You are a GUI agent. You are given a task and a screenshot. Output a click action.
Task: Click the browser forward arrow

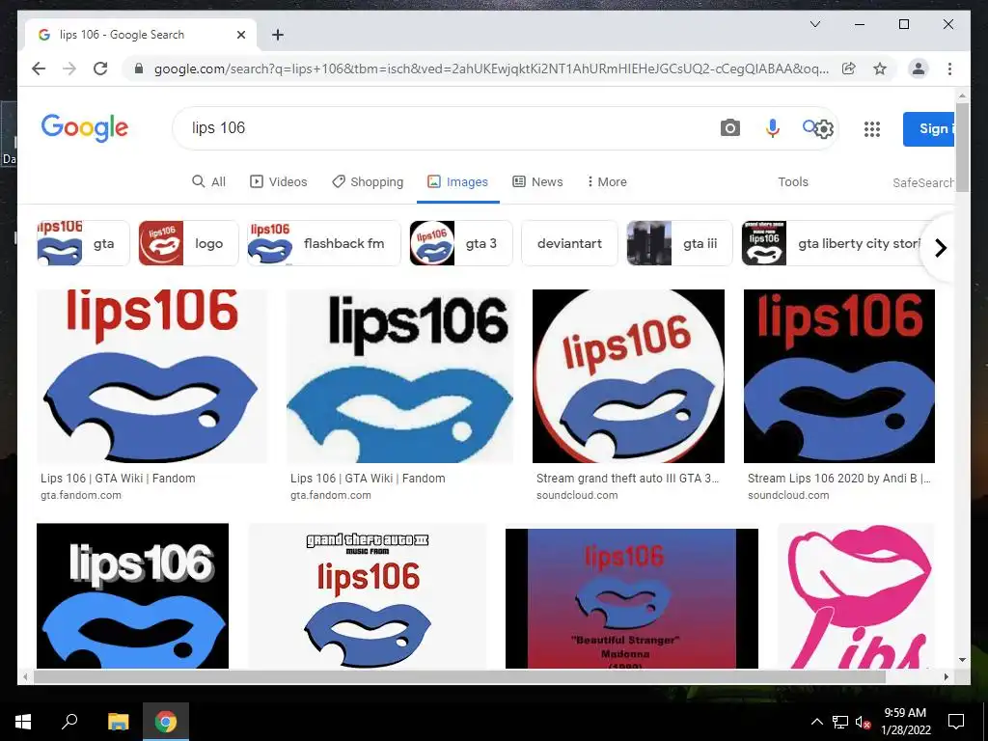[x=69, y=69]
